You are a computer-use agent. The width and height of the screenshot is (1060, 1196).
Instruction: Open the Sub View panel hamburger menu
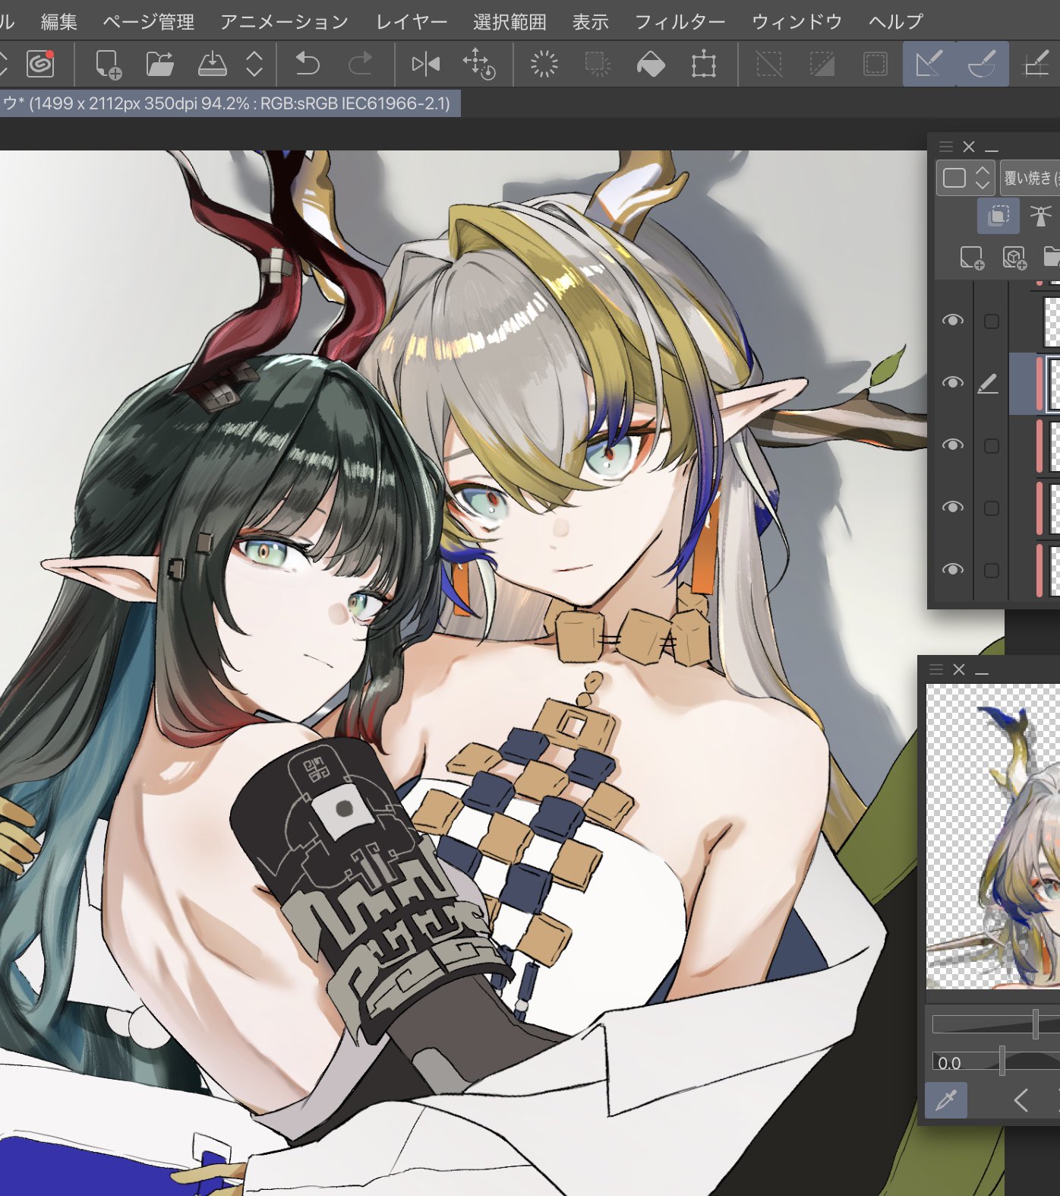click(936, 669)
